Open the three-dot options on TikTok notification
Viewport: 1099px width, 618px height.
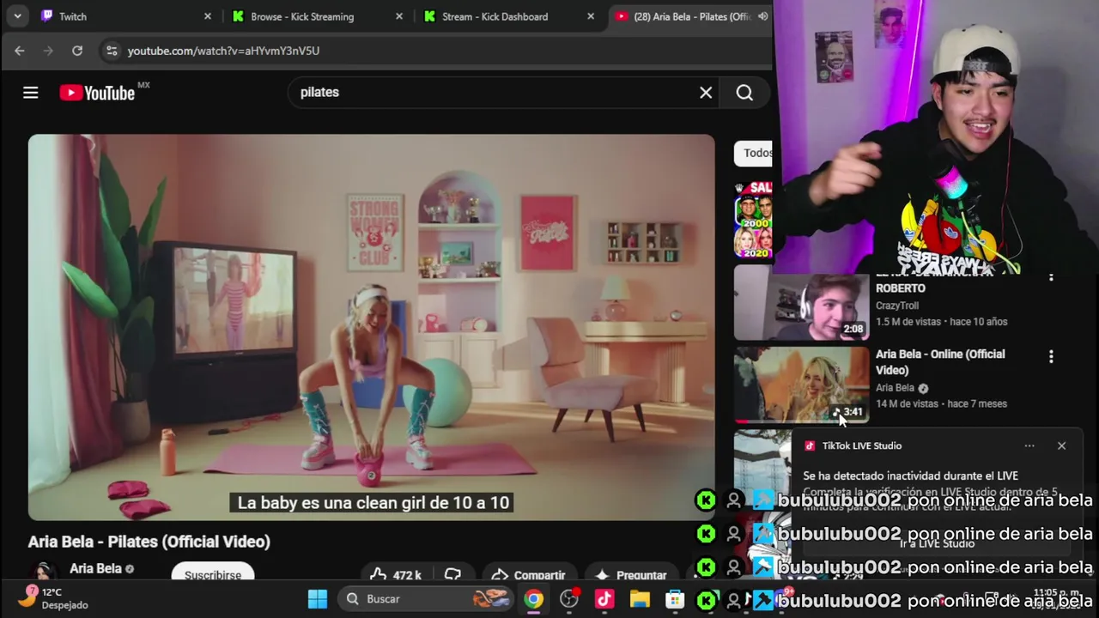pyautogui.click(x=1029, y=445)
